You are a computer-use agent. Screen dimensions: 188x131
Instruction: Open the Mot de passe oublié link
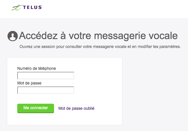(76, 108)
